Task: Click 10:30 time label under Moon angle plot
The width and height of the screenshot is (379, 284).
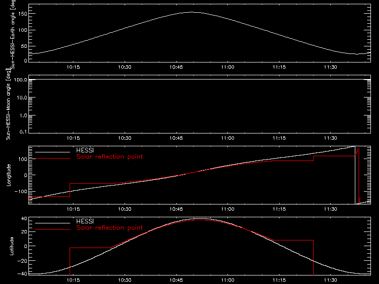Action: click(125, 138)
